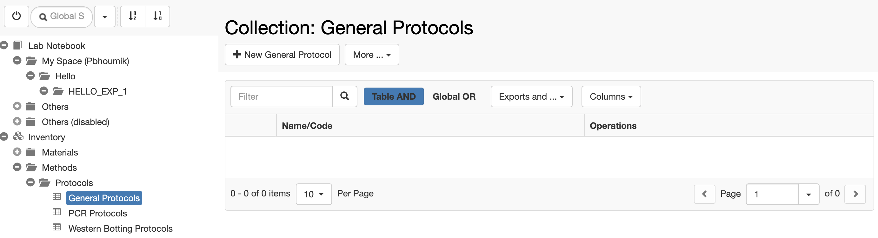Click the Inventory boxes icon
The height and width of the screenshot is (238, 878).
click(18, 137)
